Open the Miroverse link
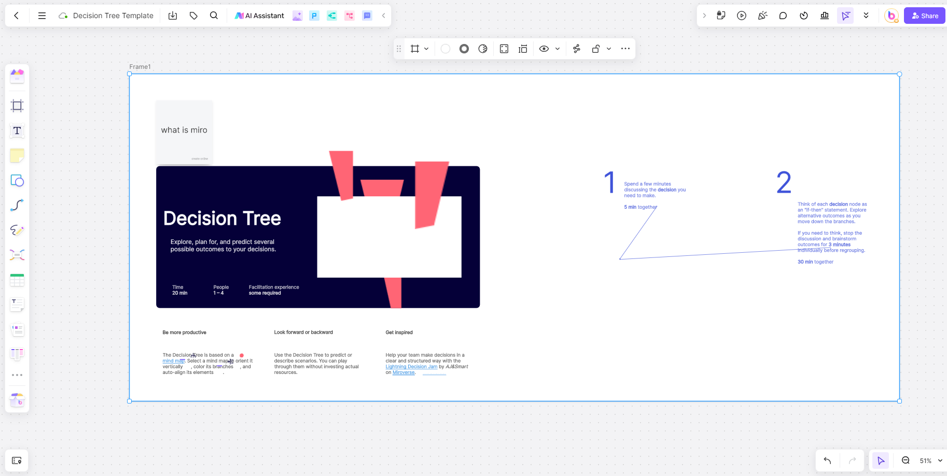The image size is (947, 476). tap(403, 372)
